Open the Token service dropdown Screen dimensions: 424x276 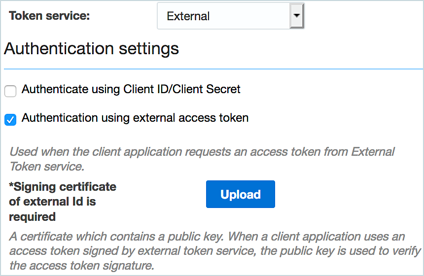click(x=230, y=16)
